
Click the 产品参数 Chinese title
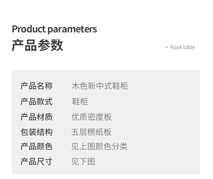(x=37, y=45)
